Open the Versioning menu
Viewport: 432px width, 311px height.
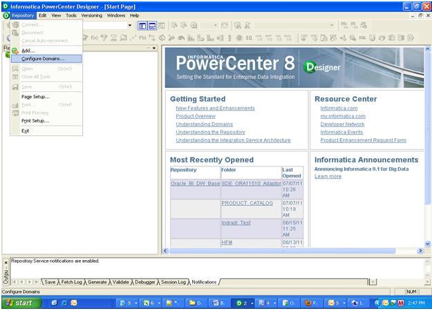pos(92,15)
